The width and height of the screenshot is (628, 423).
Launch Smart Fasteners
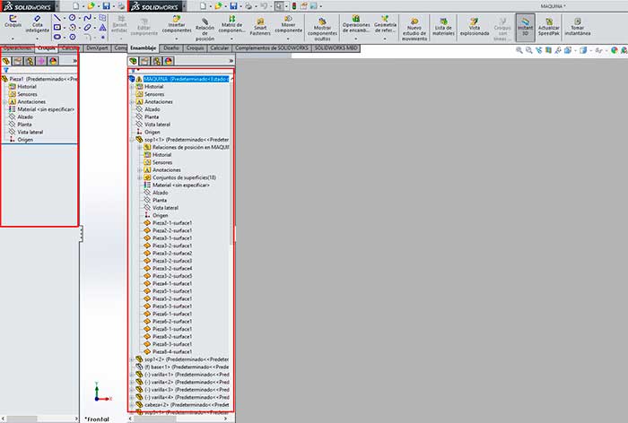click(260, 26)
